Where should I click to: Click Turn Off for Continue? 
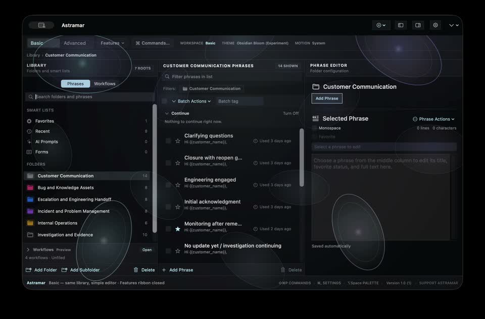(x=291, y=114)
